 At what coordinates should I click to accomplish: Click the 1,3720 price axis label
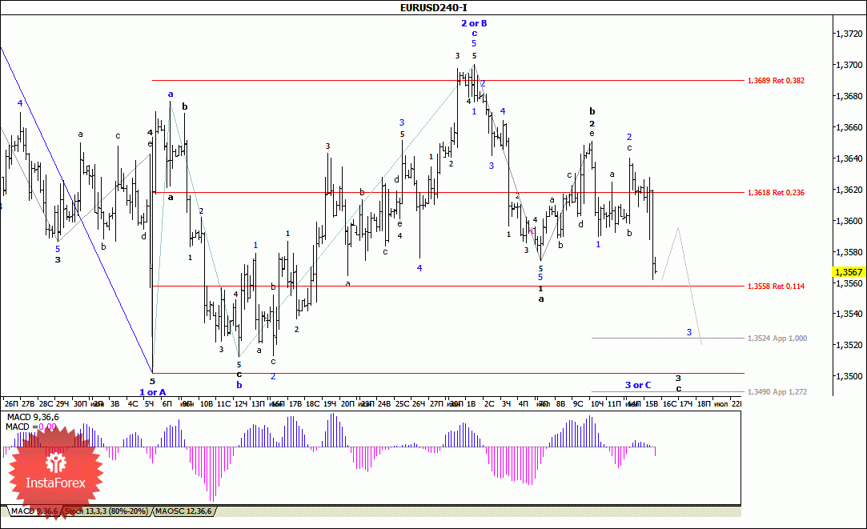click(x=849, y=34)
